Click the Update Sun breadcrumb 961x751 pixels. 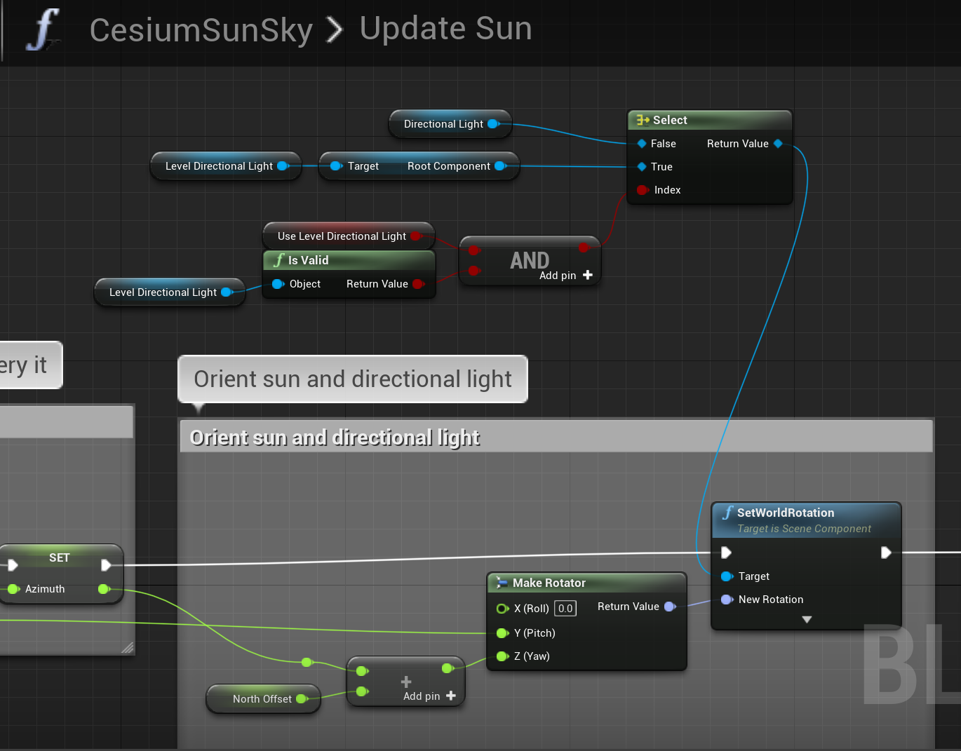tap(446, 29)
